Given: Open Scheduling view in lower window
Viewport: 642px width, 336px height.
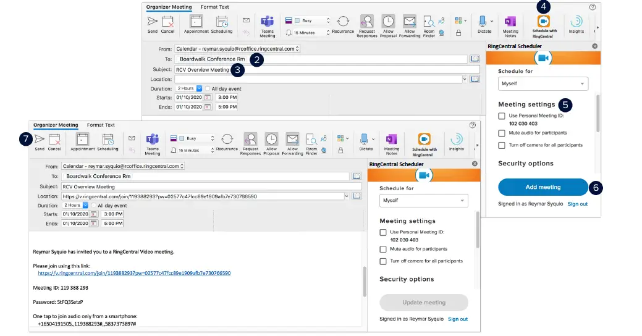Looking at the screenshot, I should click(x=108, y=143).
